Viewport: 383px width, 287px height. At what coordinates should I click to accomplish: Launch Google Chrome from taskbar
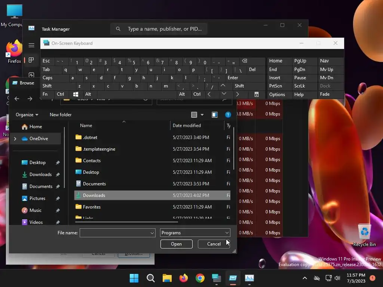(200, 278)
